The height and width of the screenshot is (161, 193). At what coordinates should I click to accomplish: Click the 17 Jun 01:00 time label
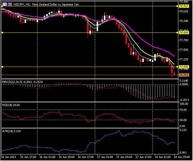(x=105, y=157)
